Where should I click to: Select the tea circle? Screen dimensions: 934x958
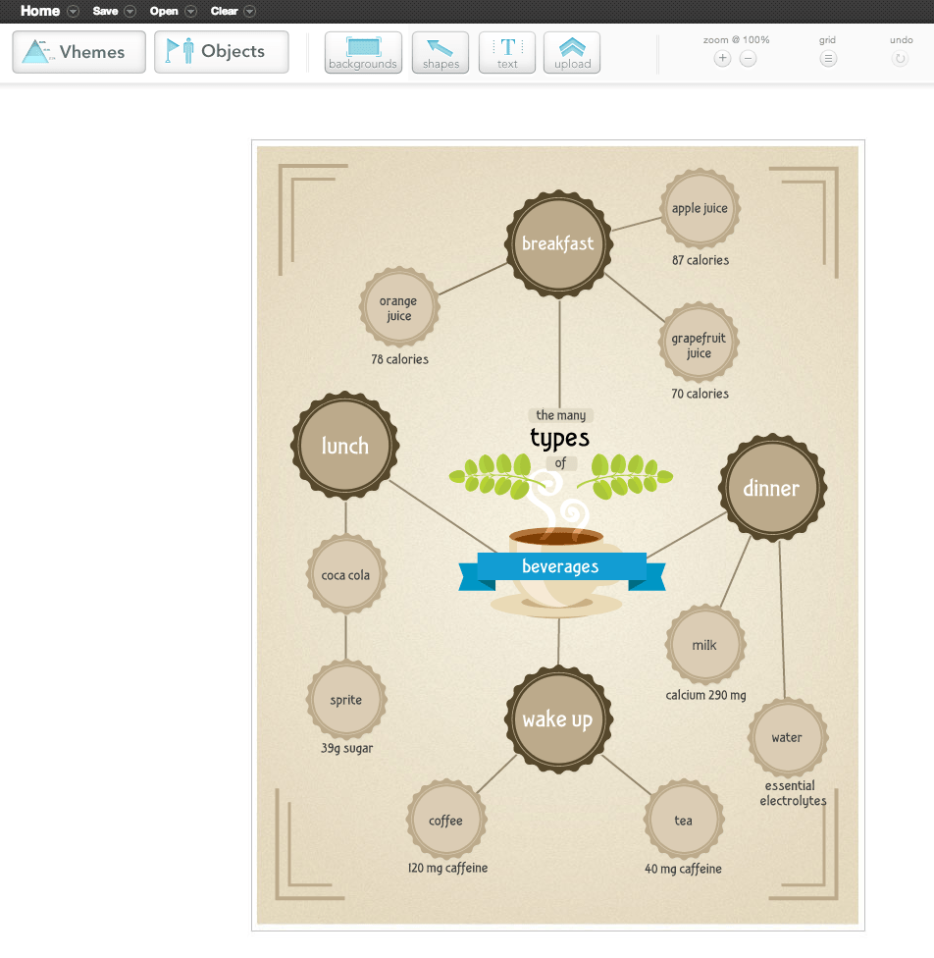click(684, 820)
